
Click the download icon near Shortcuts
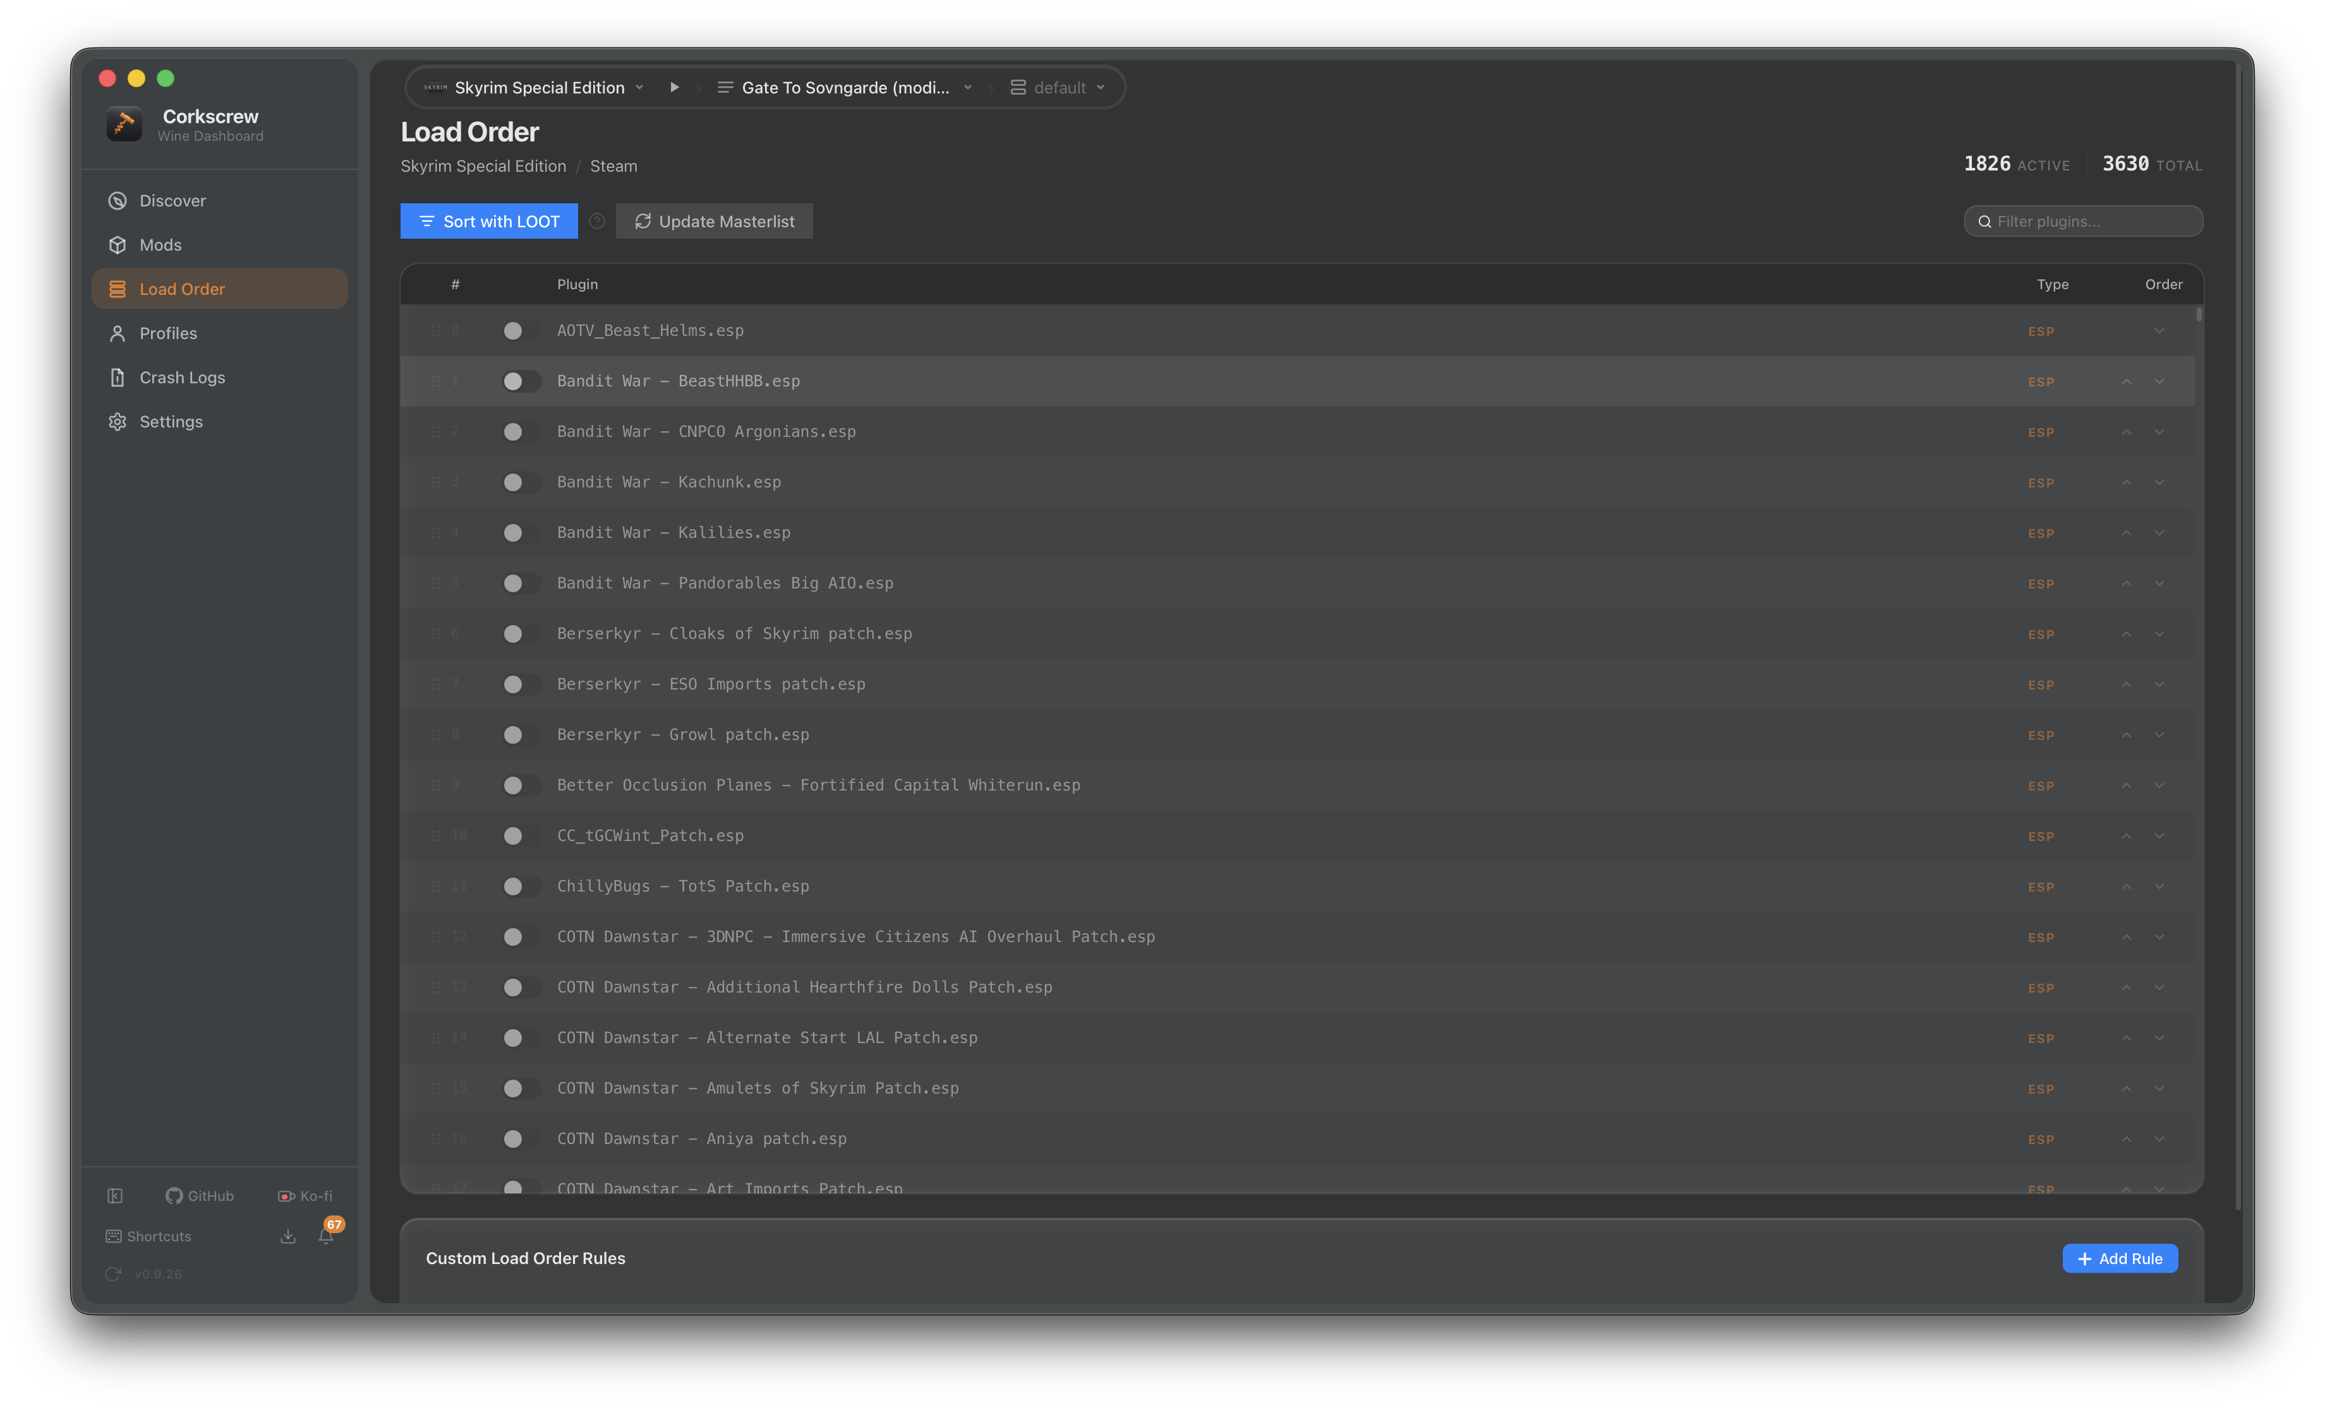click(288, 1236)
